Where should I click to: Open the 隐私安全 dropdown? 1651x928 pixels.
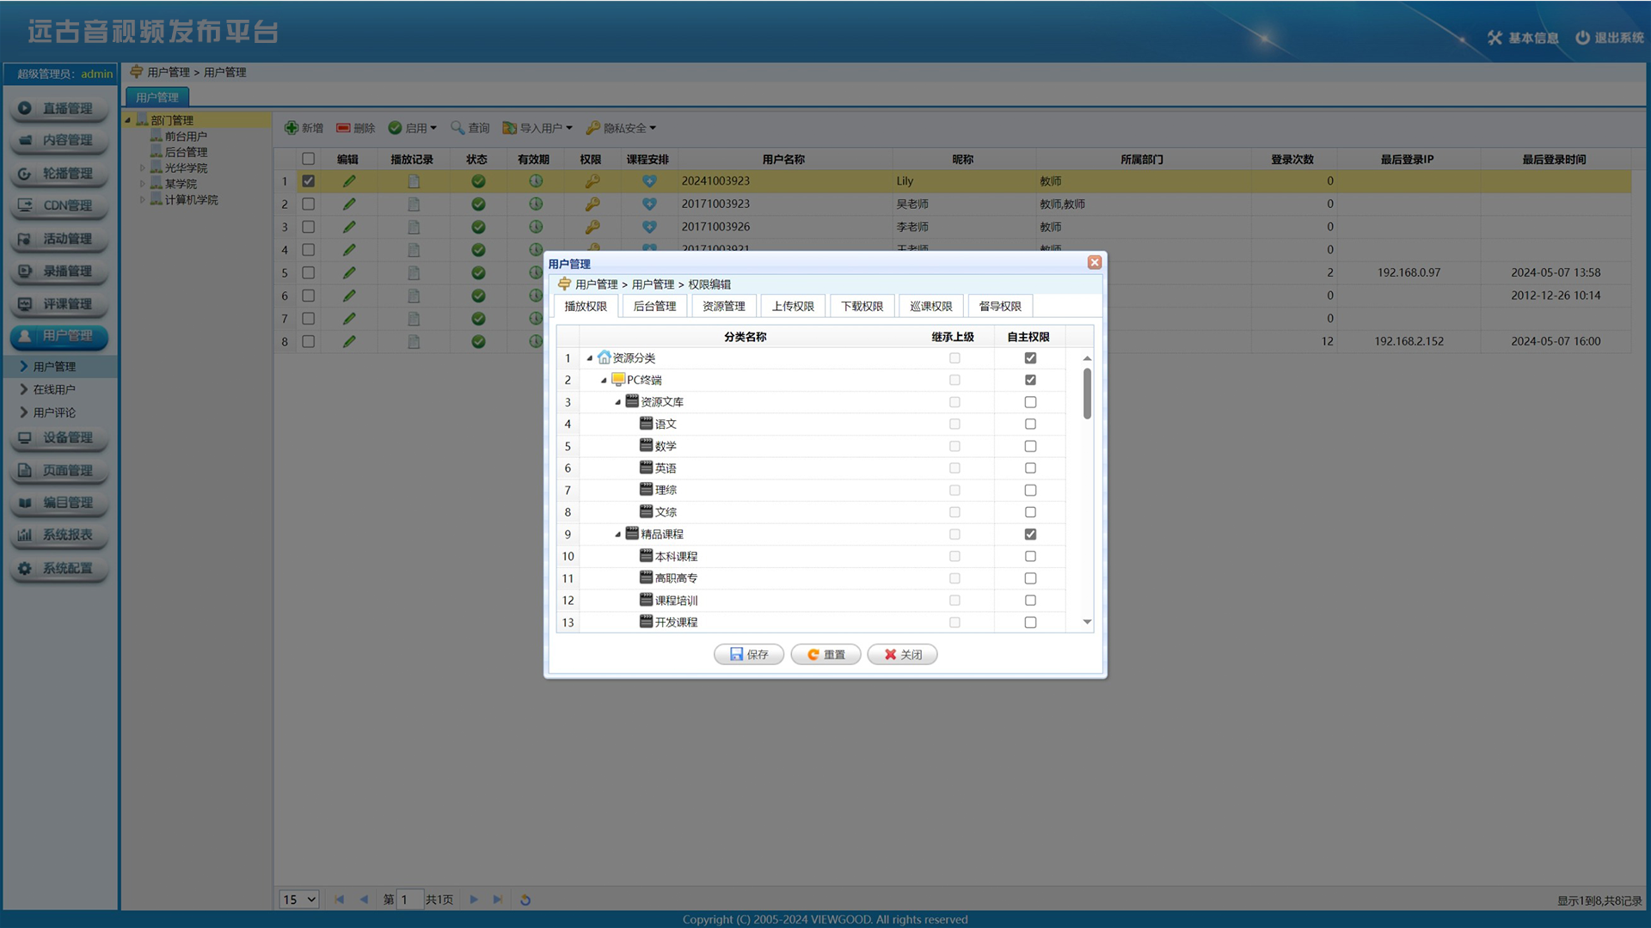(622, 128)
